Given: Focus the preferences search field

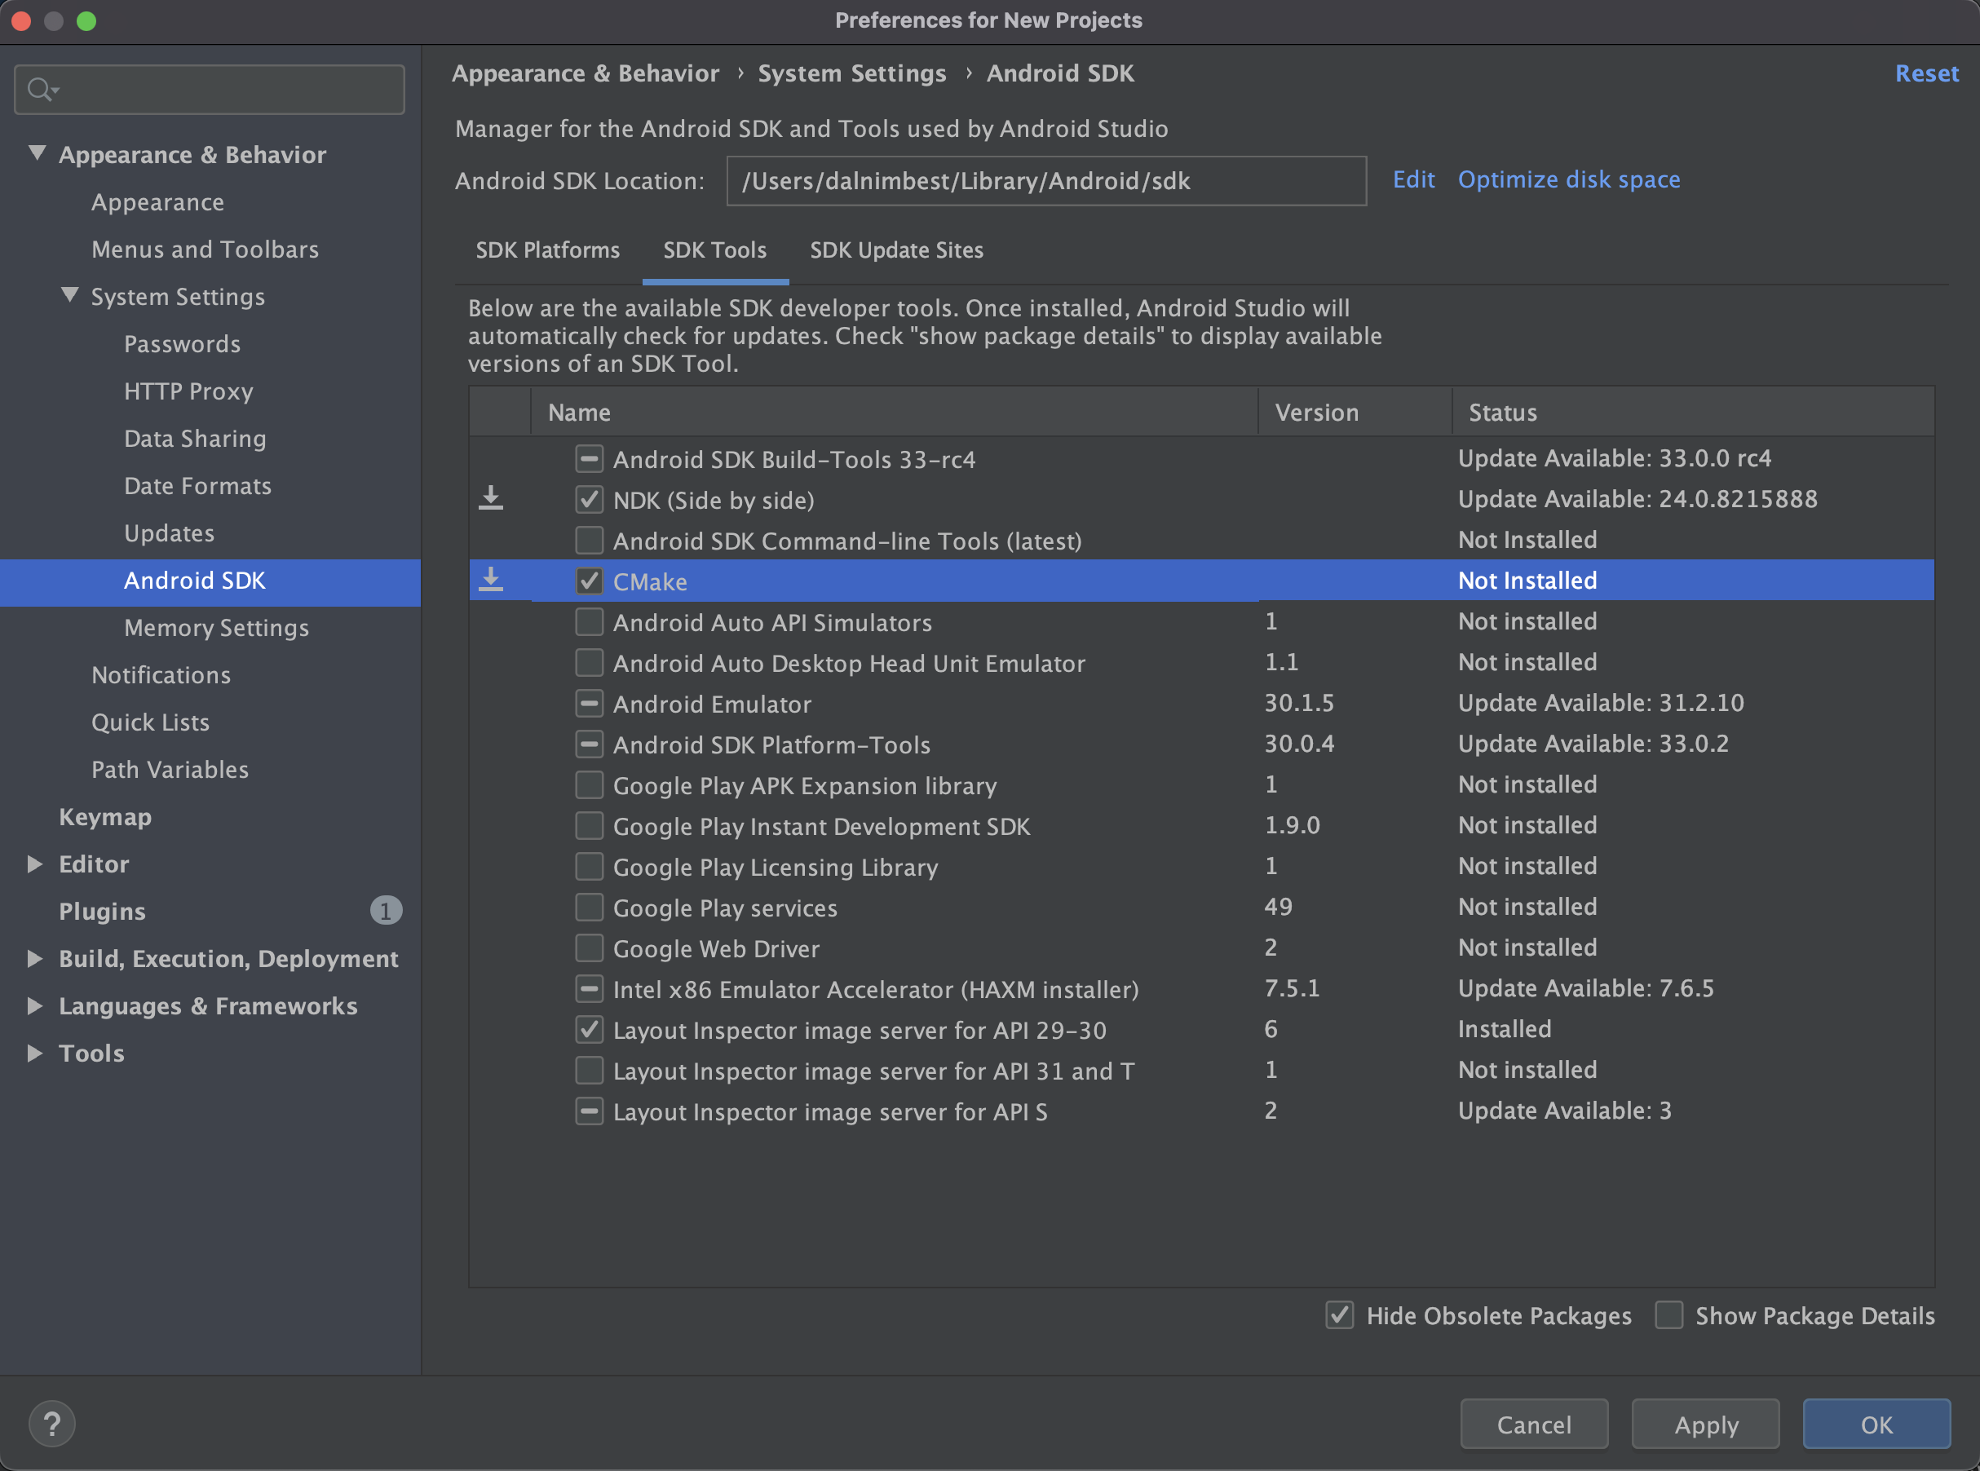Looking at the screenshot, I should (x=210, y=89).
